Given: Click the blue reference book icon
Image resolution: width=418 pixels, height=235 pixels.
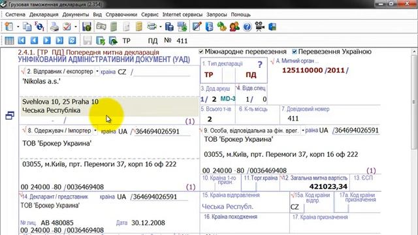Looking at the screenshot, I should (x=209, y=27).
